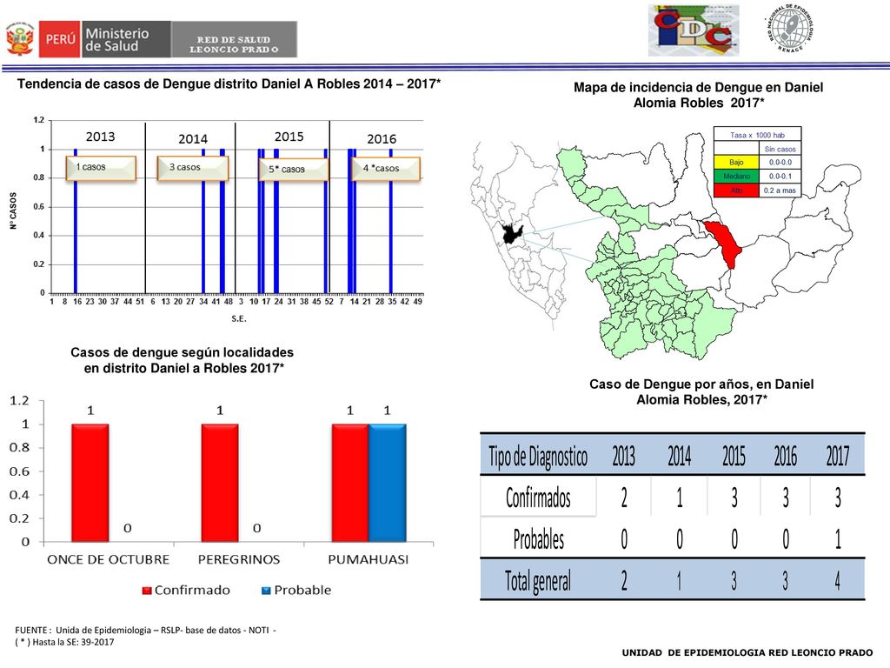This screenshot has width=890, height=668.
Task: Click the yellow Bajo legend swatch
Action: 736,163
